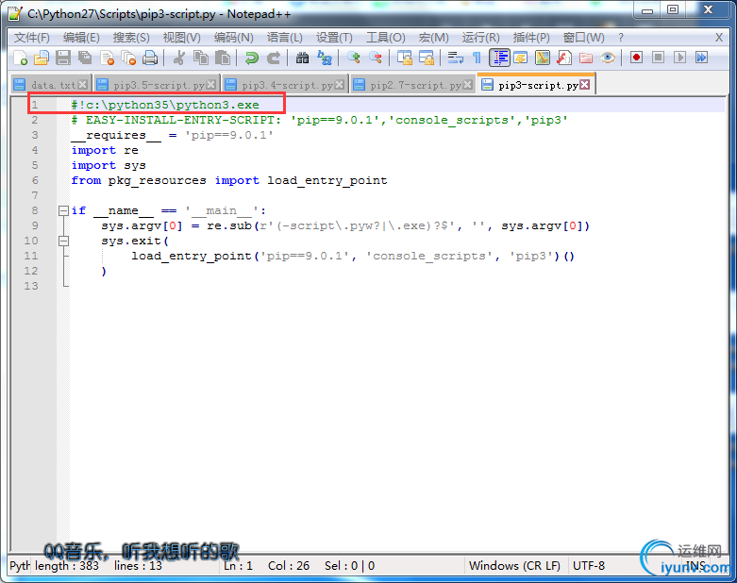
Task: Redo the last edit
Action: tap(274, 58)
